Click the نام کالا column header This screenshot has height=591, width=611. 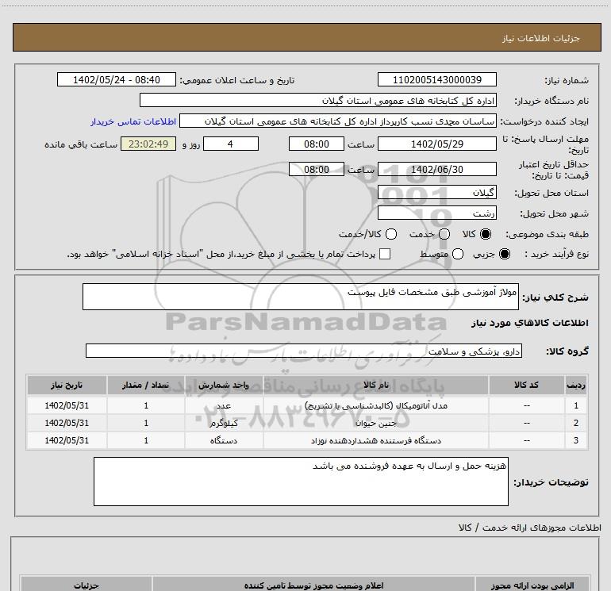pos(376,385)
